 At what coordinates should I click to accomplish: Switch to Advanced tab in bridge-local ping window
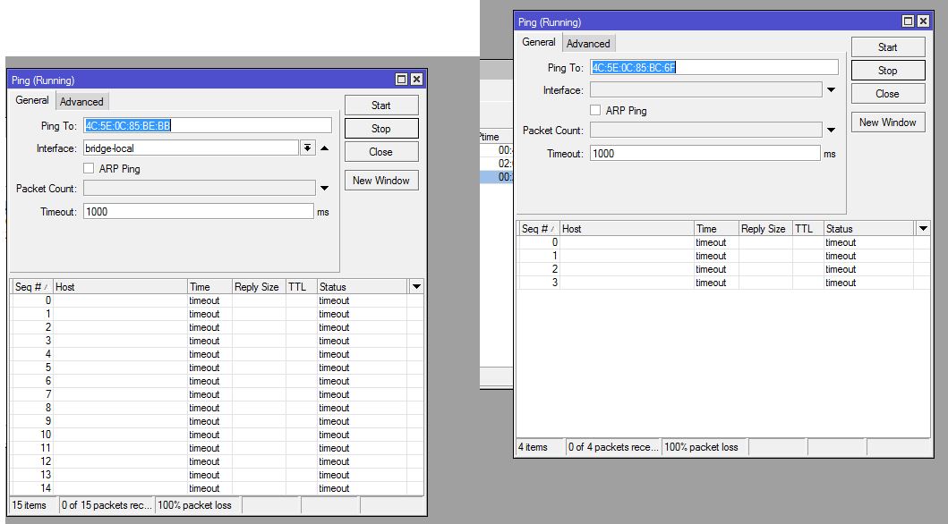pyautogui.click(x=81, y=102)
